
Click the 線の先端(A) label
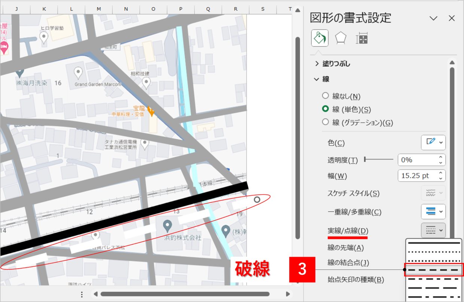(345, 248)
